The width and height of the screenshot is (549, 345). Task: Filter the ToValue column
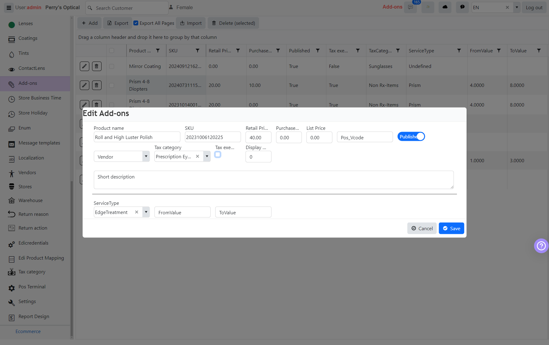[x=539, y=51]
